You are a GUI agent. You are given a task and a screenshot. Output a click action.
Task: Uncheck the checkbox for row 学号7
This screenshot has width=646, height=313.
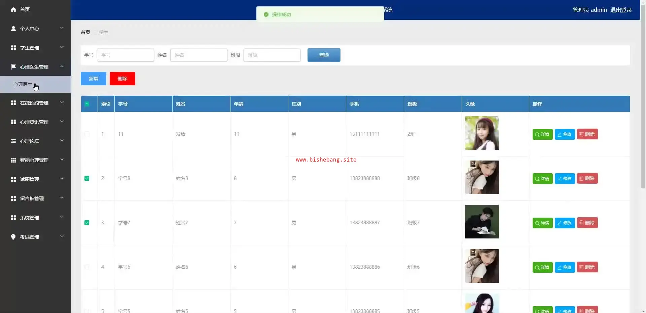tap(87, 223)
